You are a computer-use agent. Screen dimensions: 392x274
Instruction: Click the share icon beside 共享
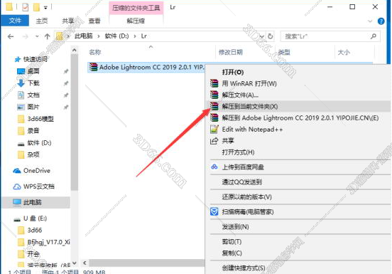214,141
